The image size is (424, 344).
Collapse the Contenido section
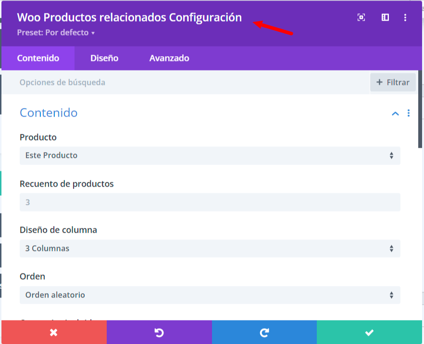395,113
